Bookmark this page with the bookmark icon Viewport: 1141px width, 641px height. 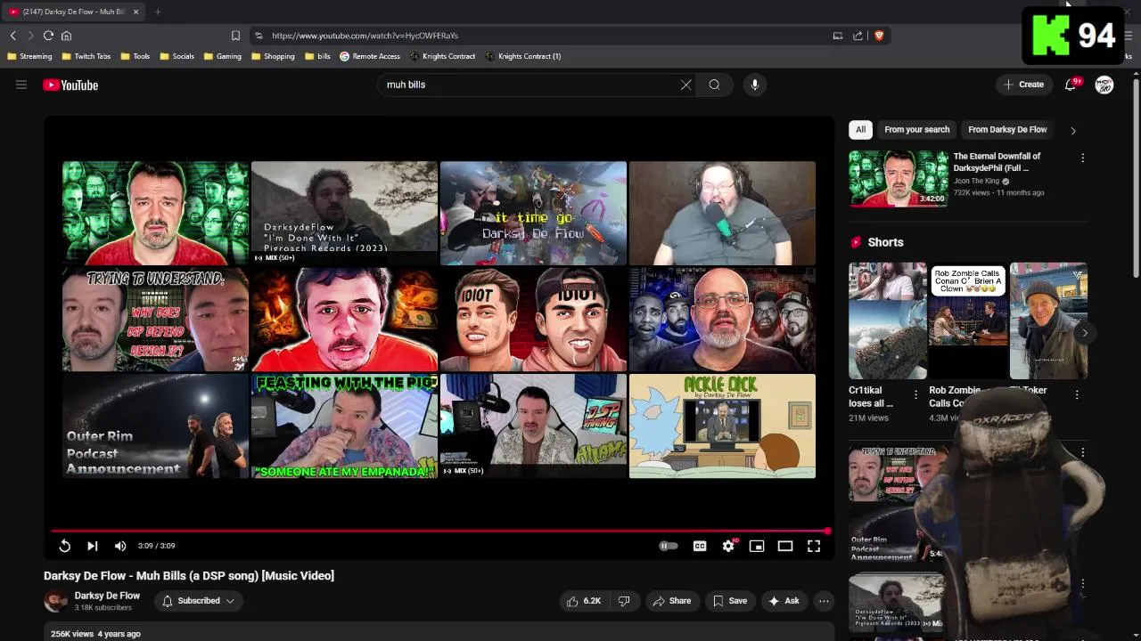pos(235,36)
